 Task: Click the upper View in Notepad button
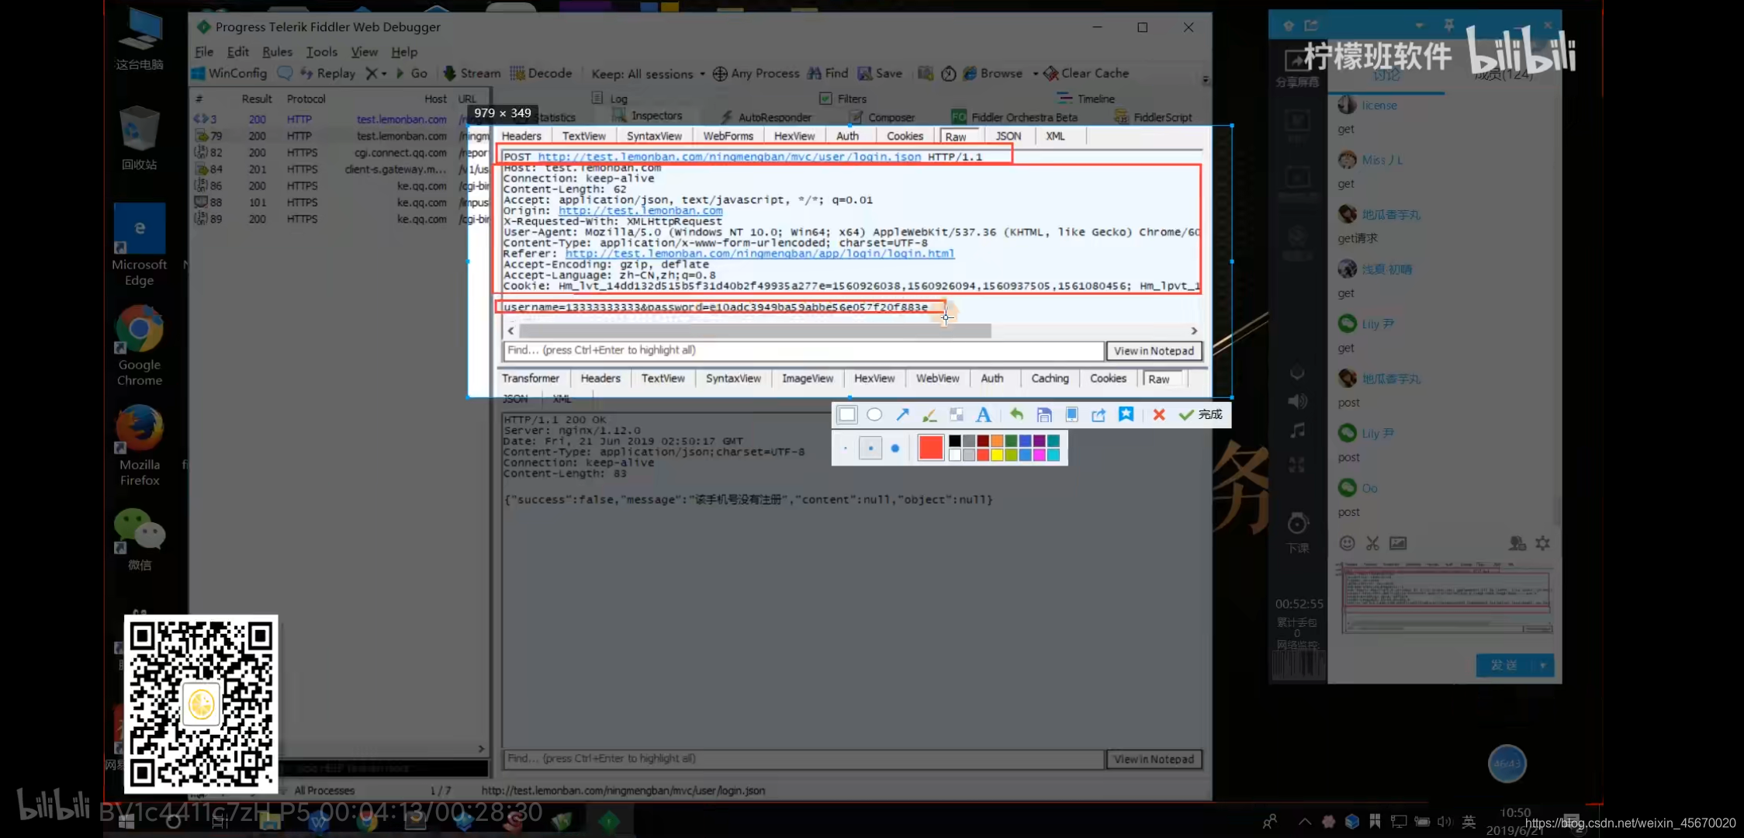pyautogui.click(x=1154, y=351)
